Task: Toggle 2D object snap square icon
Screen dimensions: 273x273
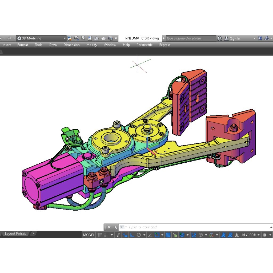Action: (x=157, y=235)
